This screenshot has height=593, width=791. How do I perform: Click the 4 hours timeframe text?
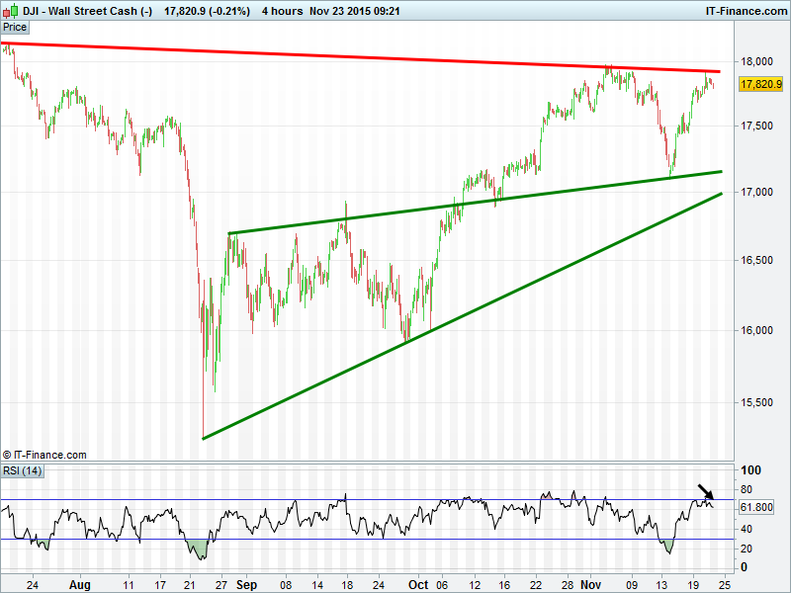[x=282, y=11]
